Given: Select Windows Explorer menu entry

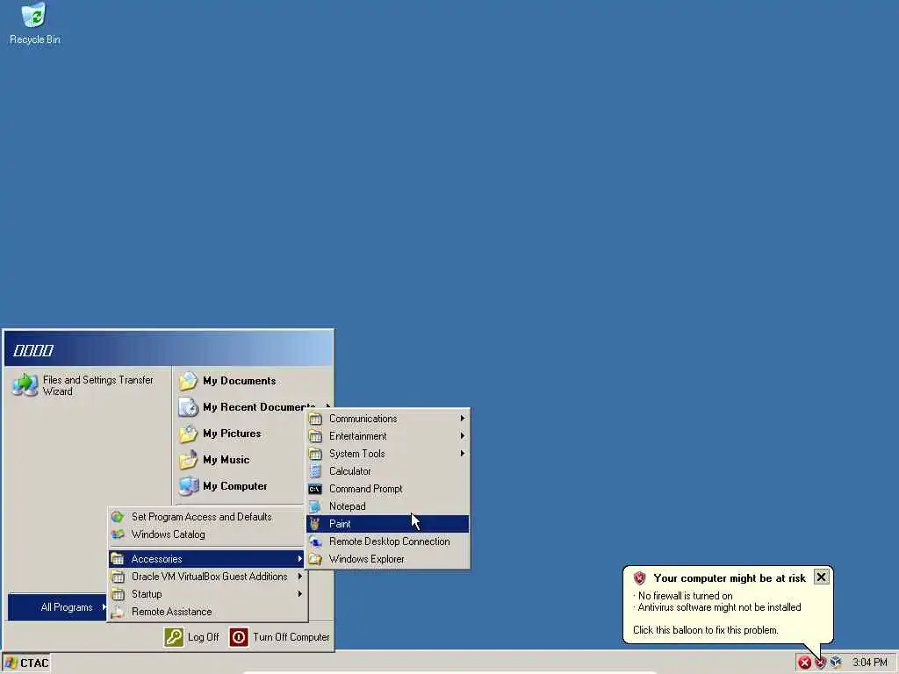Looking at the screenshot, I should pos(388,559).
